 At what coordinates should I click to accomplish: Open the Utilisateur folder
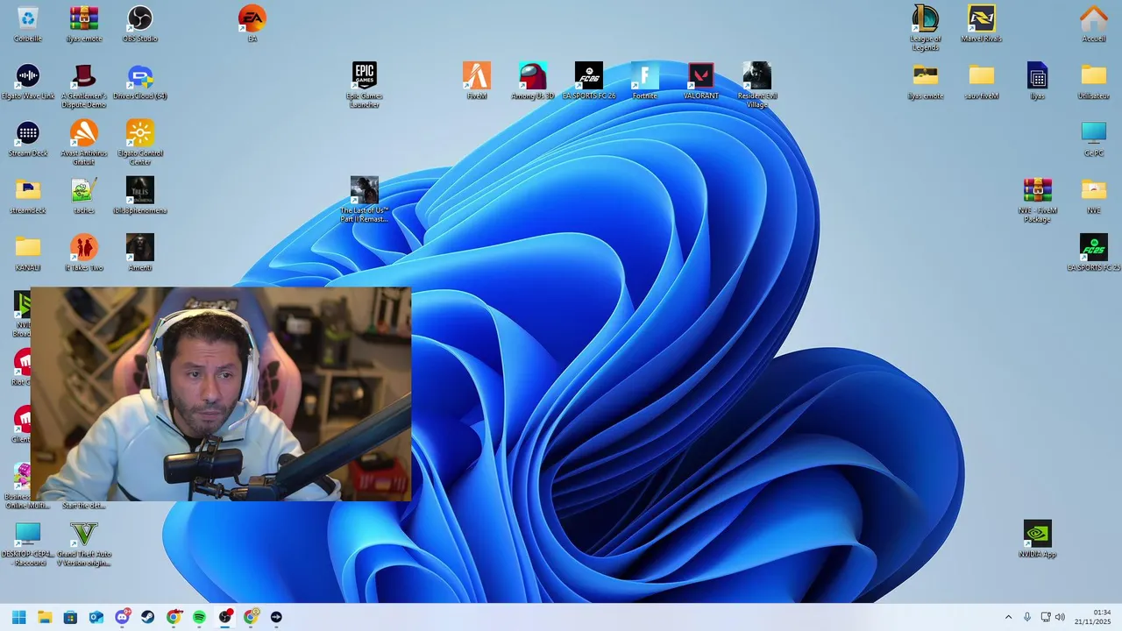click(x=1094, y=75)
